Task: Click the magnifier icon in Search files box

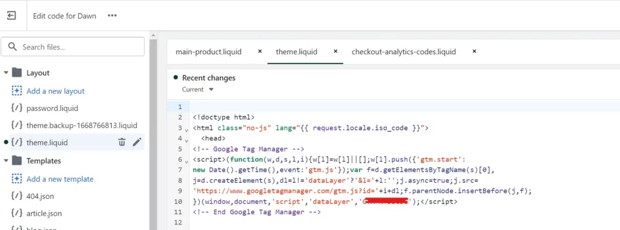Action: tap(13, 47)
